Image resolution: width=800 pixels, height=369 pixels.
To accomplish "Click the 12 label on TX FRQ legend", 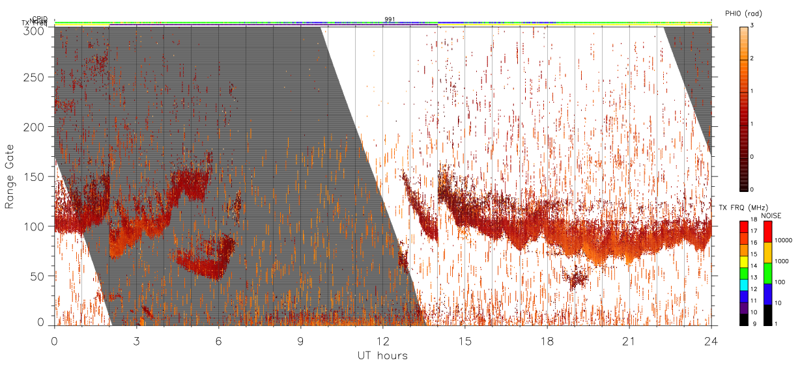I will pos(754,289).
